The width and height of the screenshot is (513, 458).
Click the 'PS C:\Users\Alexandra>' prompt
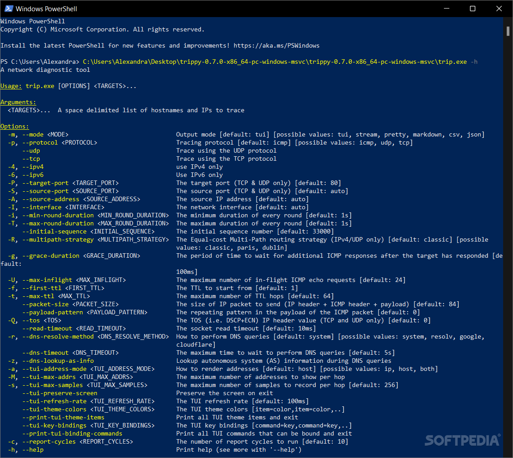click(x=40, y=62)
